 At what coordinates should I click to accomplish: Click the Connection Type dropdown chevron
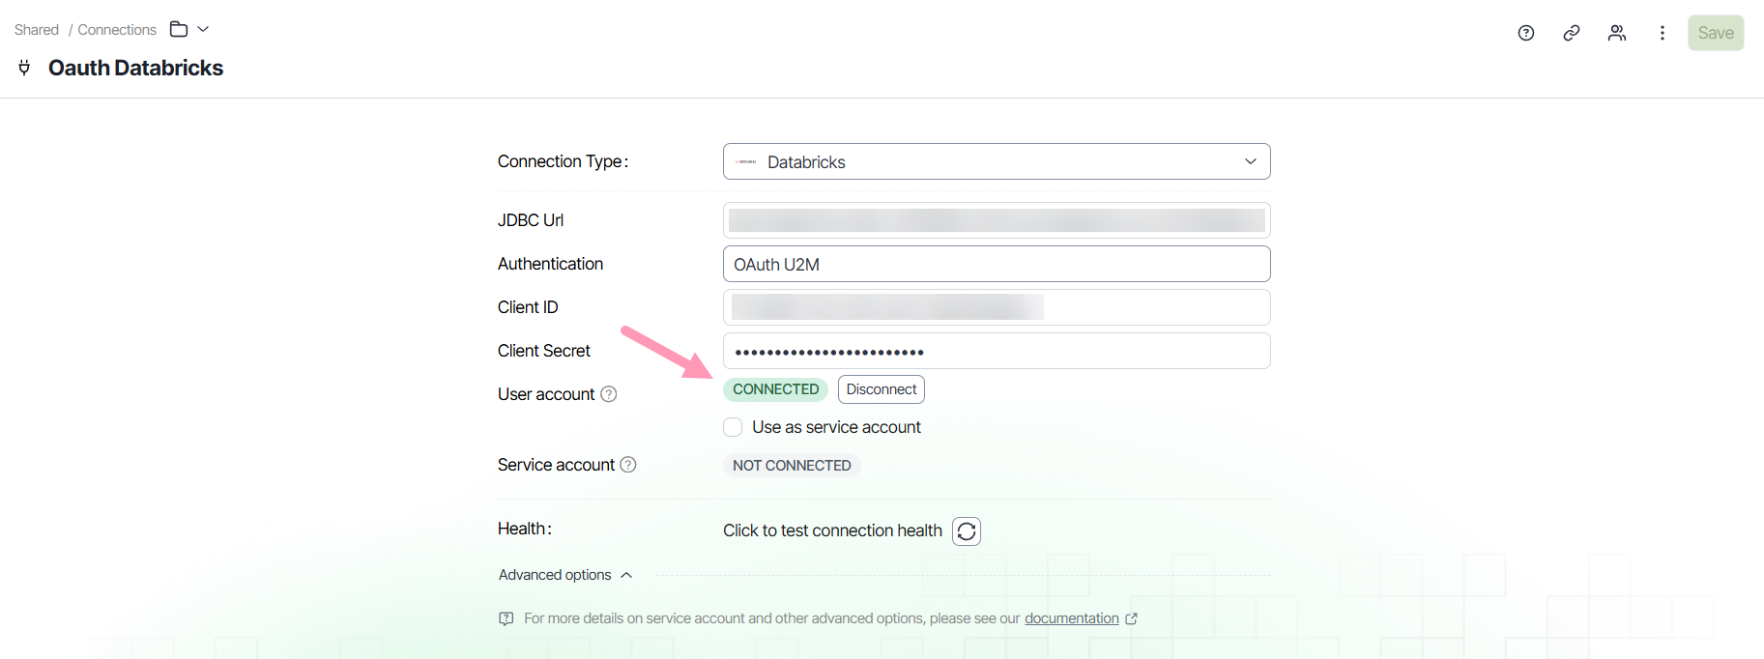click(x=1251, y=161)
